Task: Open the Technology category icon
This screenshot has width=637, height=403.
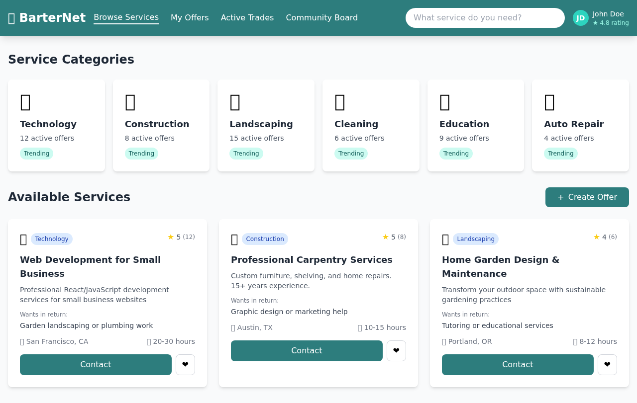Action: [x=25, y=102]
